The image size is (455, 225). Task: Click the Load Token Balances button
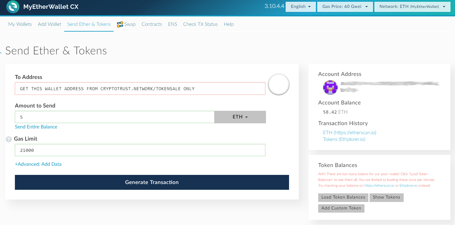(x=343, y=197)
